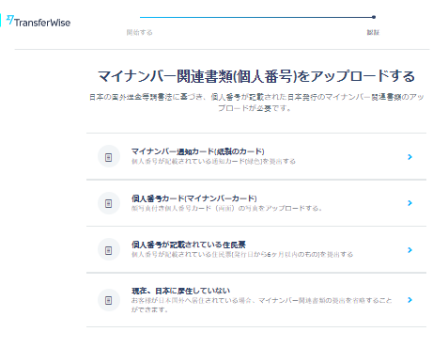Click description 個人番号が記載されている通知カード(緑色)を提出する
Viewport: 448px width, 348px height.
[x=213, y=162]
